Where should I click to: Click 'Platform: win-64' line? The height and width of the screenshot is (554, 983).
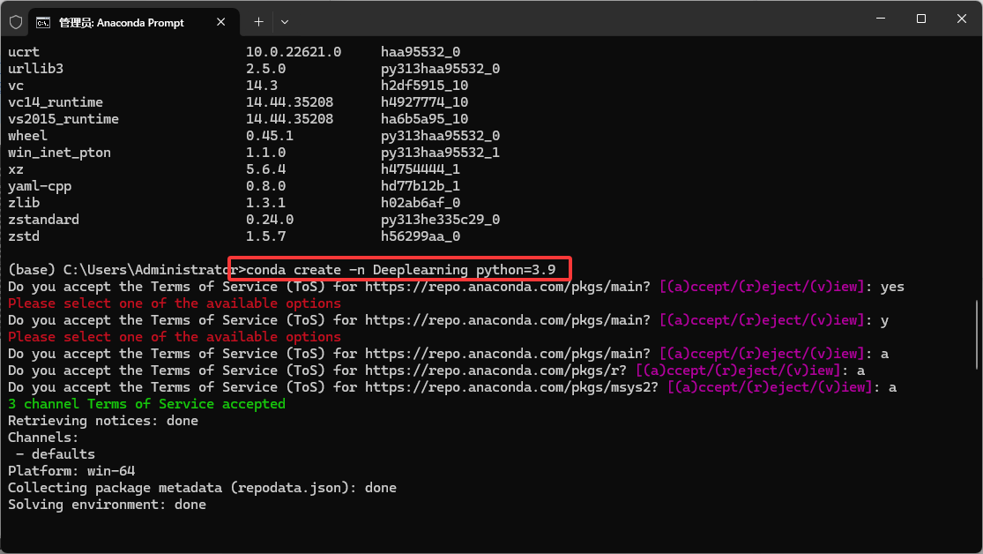[x=71, y=471]
